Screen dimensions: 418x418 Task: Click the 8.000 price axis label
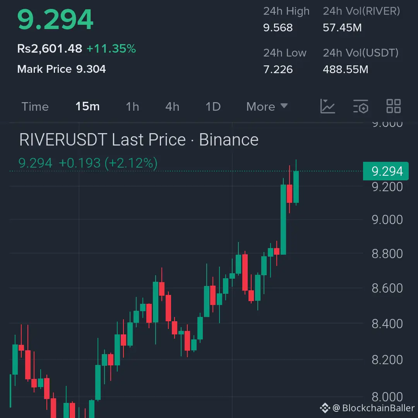[387, 397]
